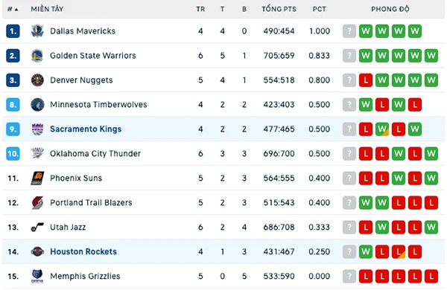The height and width of the screenshot is (290, 447).
Task: Sort by TỔNG PTS column header
Action: [279, 9]
